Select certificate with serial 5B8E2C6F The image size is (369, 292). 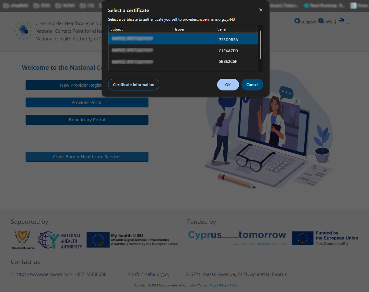pos(183,61)
